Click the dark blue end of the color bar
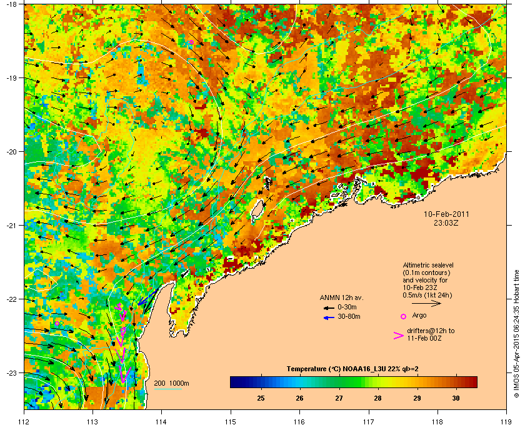Image resolution: width=525 pixels, height=425 pixels. tap(235, 382)
